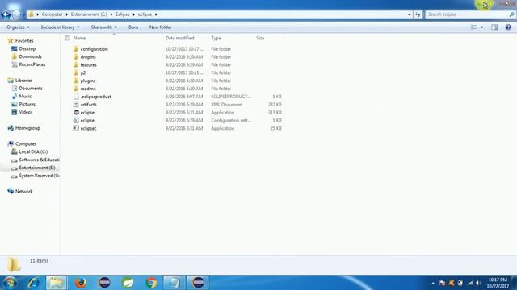
Task: Click the search magnifier icon
Action: 511,14
